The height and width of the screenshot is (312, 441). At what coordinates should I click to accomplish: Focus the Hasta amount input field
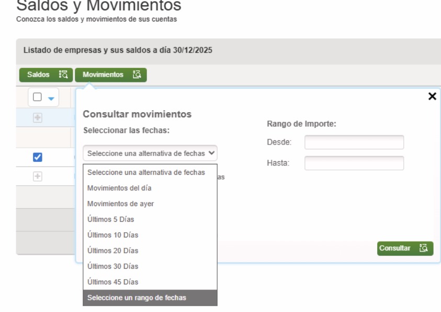354,163
